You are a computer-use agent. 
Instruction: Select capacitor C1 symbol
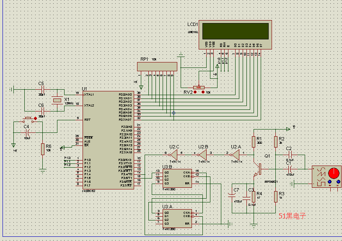click(x=290, y=169)
